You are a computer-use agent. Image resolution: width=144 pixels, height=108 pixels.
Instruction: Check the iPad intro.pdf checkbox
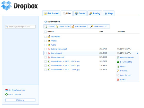(46, 53)
